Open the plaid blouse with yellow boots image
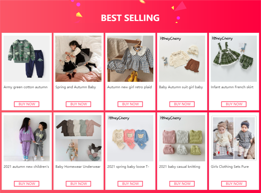The height and width of the screenshot is (193, 261). click(x=130, y=59)
